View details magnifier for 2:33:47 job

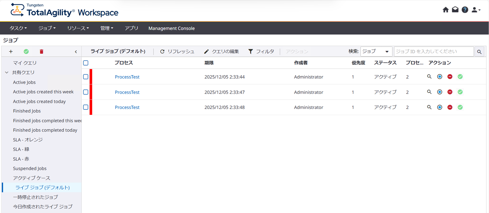click(x=429, y=92)
